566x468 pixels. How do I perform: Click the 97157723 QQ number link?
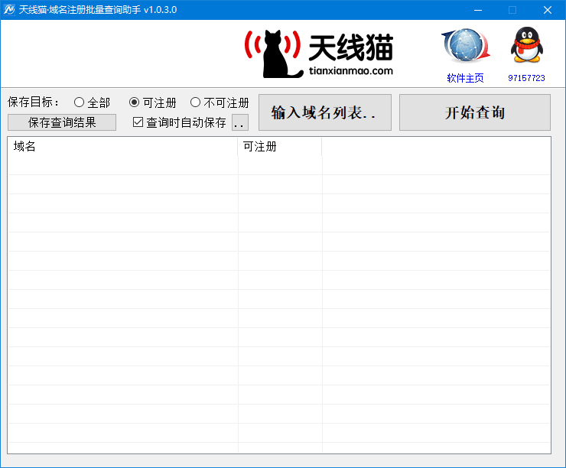point(526,78)
